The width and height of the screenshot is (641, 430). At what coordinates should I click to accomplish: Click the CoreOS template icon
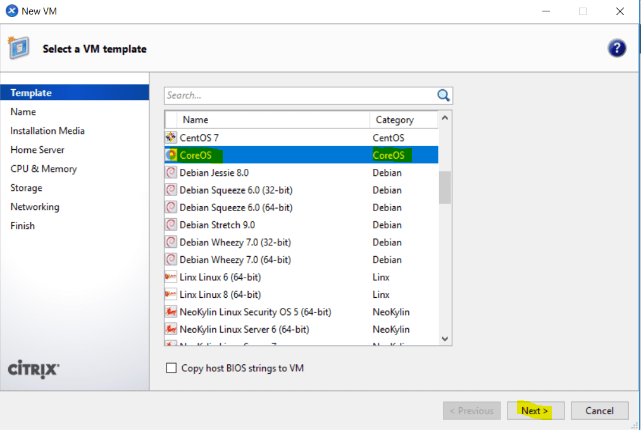[171, 154]
